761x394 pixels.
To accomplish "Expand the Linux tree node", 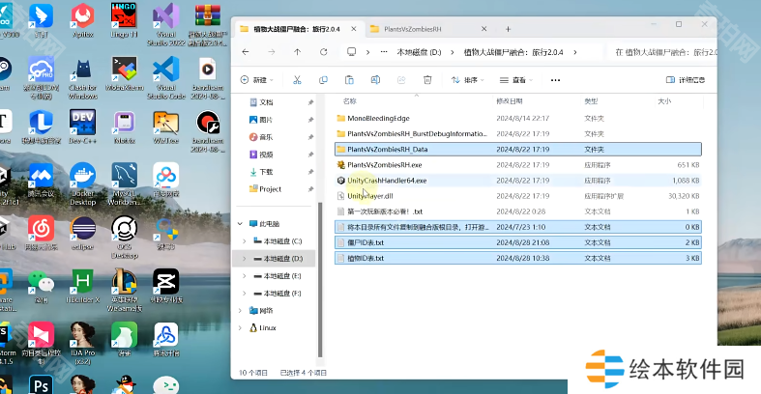I will tap(239, 327).
